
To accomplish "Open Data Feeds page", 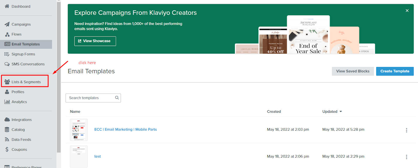I will pos(21,140).
